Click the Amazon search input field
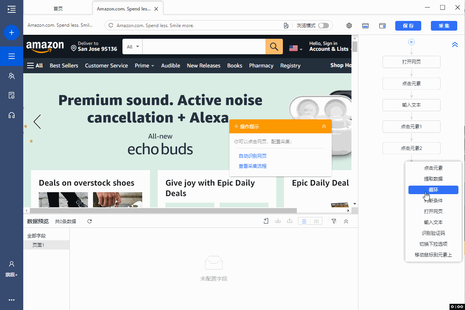Screen dimensions: 465x310 pos(204,47)
